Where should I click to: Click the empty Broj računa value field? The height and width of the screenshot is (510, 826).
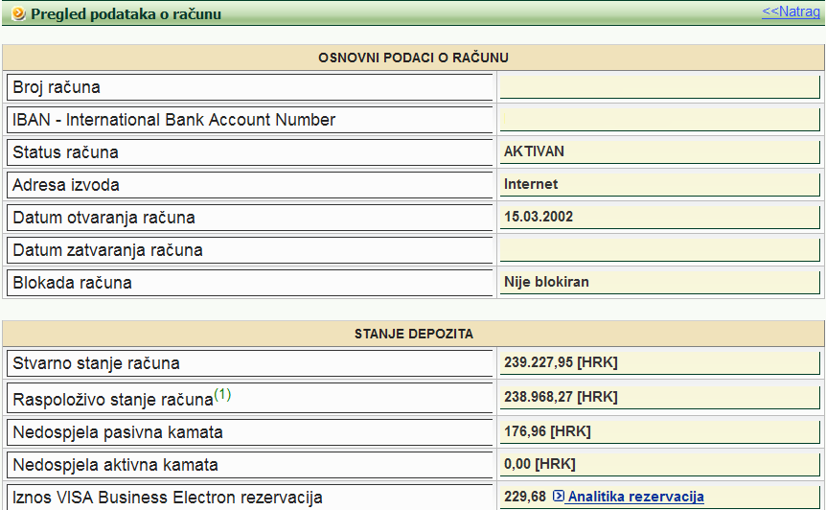pos(659,87)
